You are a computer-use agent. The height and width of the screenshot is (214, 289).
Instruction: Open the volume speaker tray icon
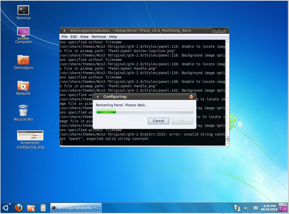tap(246, 208)
